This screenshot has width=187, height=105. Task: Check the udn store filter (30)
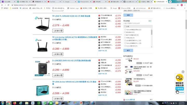[x=125, y=40]
